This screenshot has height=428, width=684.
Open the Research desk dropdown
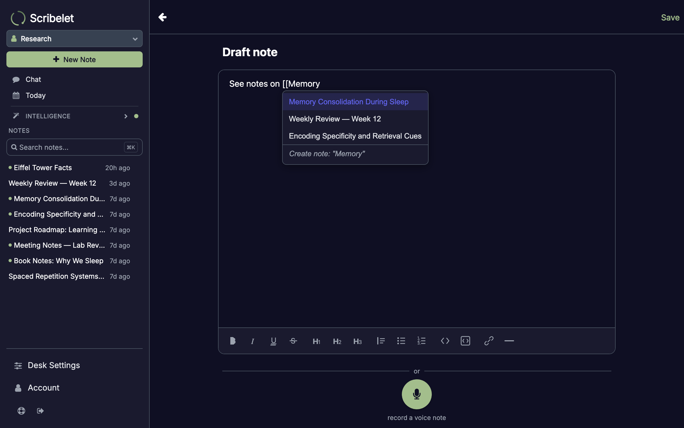click(74, 39)
